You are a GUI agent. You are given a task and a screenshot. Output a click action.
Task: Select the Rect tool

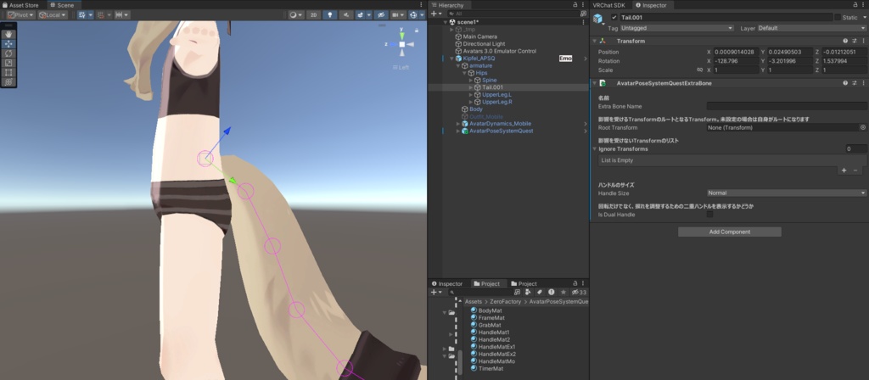click(x=8, y=72)
